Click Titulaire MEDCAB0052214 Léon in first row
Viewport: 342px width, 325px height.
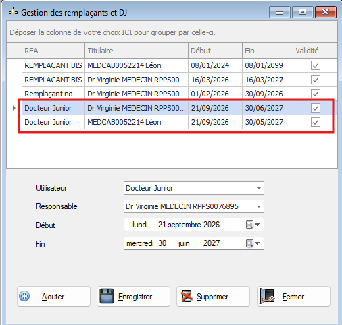tap(137, 65)
